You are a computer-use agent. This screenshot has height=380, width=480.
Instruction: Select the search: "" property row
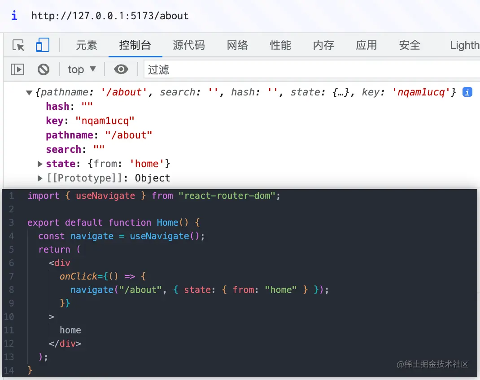coord(75,149)
